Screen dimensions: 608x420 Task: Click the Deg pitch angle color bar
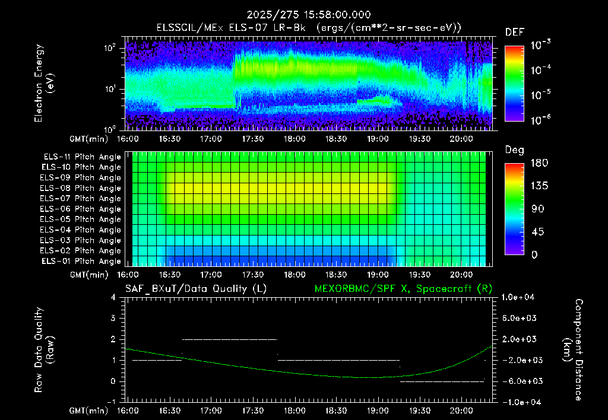point(514,209)
